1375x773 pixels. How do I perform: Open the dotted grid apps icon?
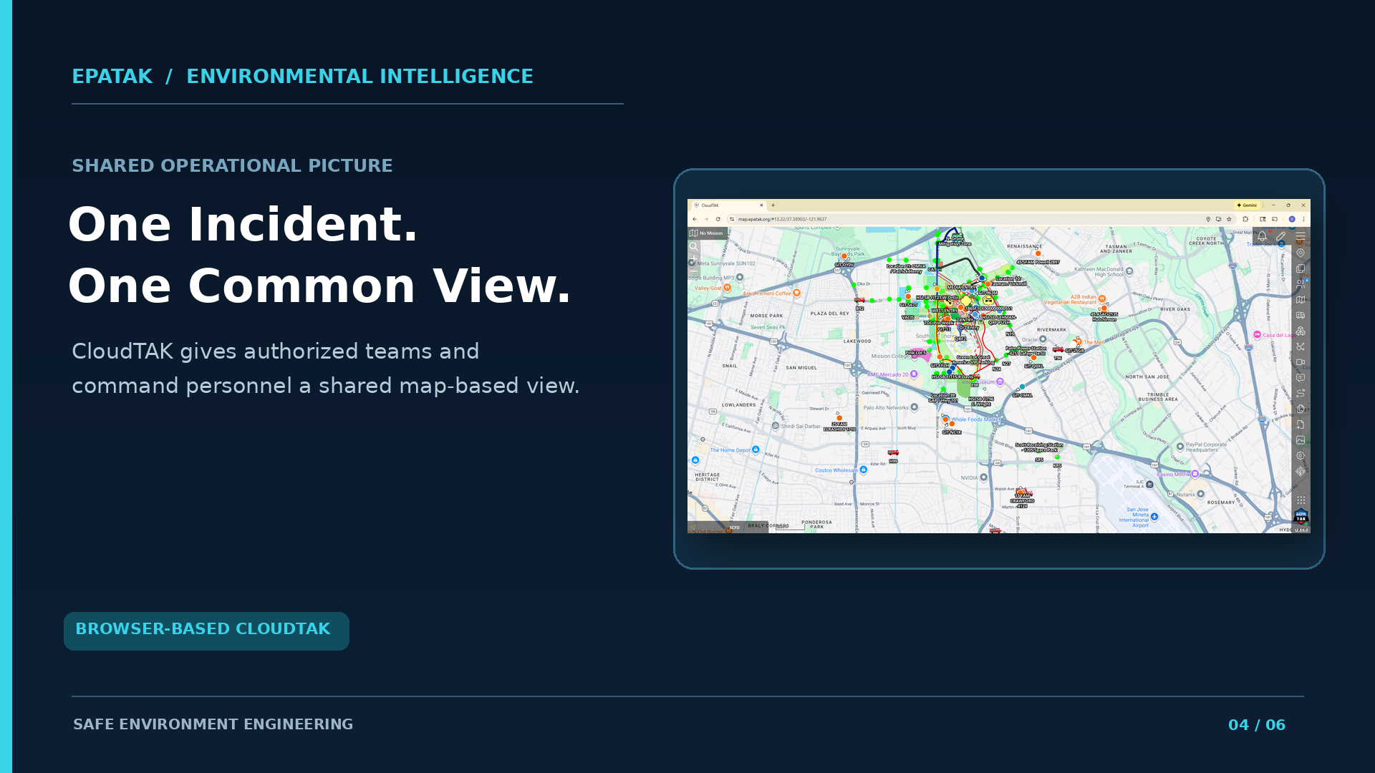[1301, 500]
